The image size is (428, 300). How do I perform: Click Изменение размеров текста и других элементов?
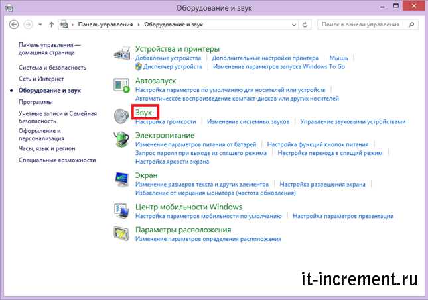pos(202,185)
